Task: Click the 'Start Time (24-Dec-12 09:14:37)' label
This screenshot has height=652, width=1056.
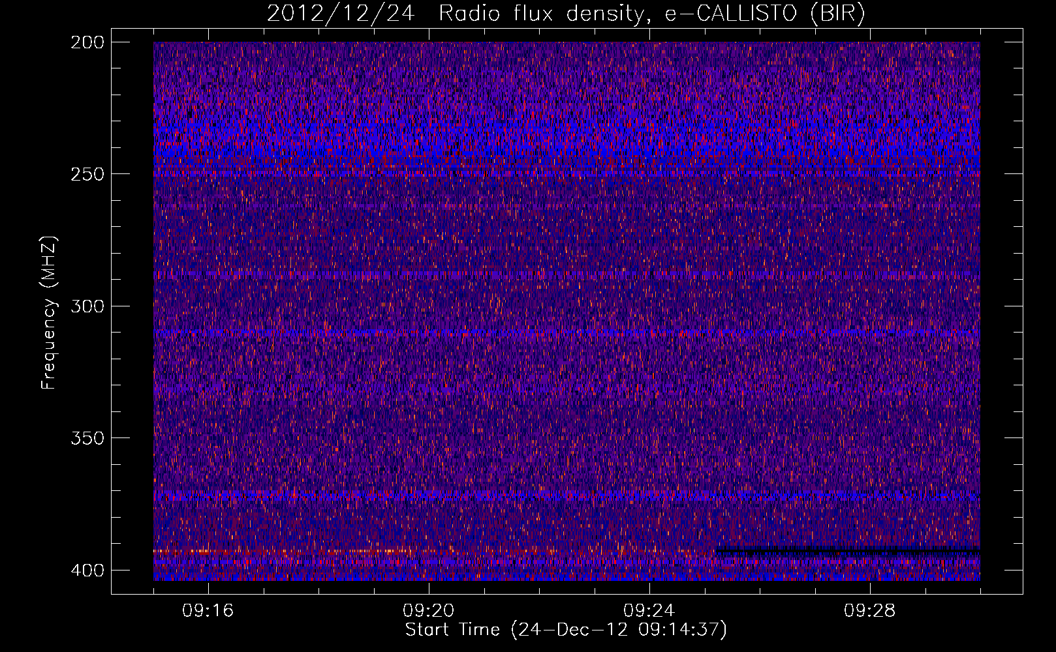Action: coord(566,630)
